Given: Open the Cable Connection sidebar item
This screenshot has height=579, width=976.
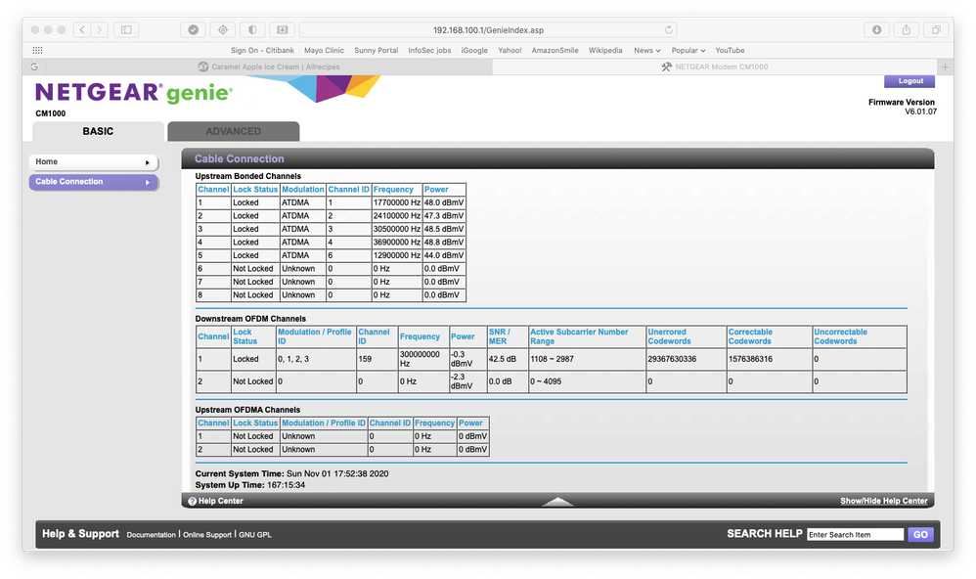Looking at the screenshot, I should tap(93, 182).
